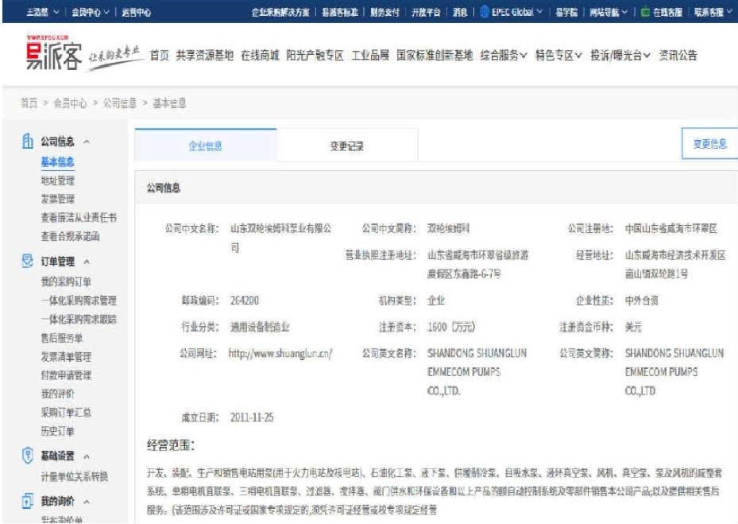Select 我的采购订单 in the sidebar

(x=66, y=281)
